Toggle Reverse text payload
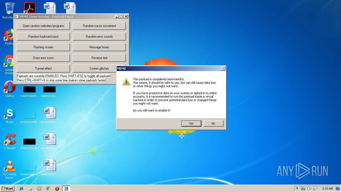Viewport: 341px width, 192px height. [x=99, y=58]
